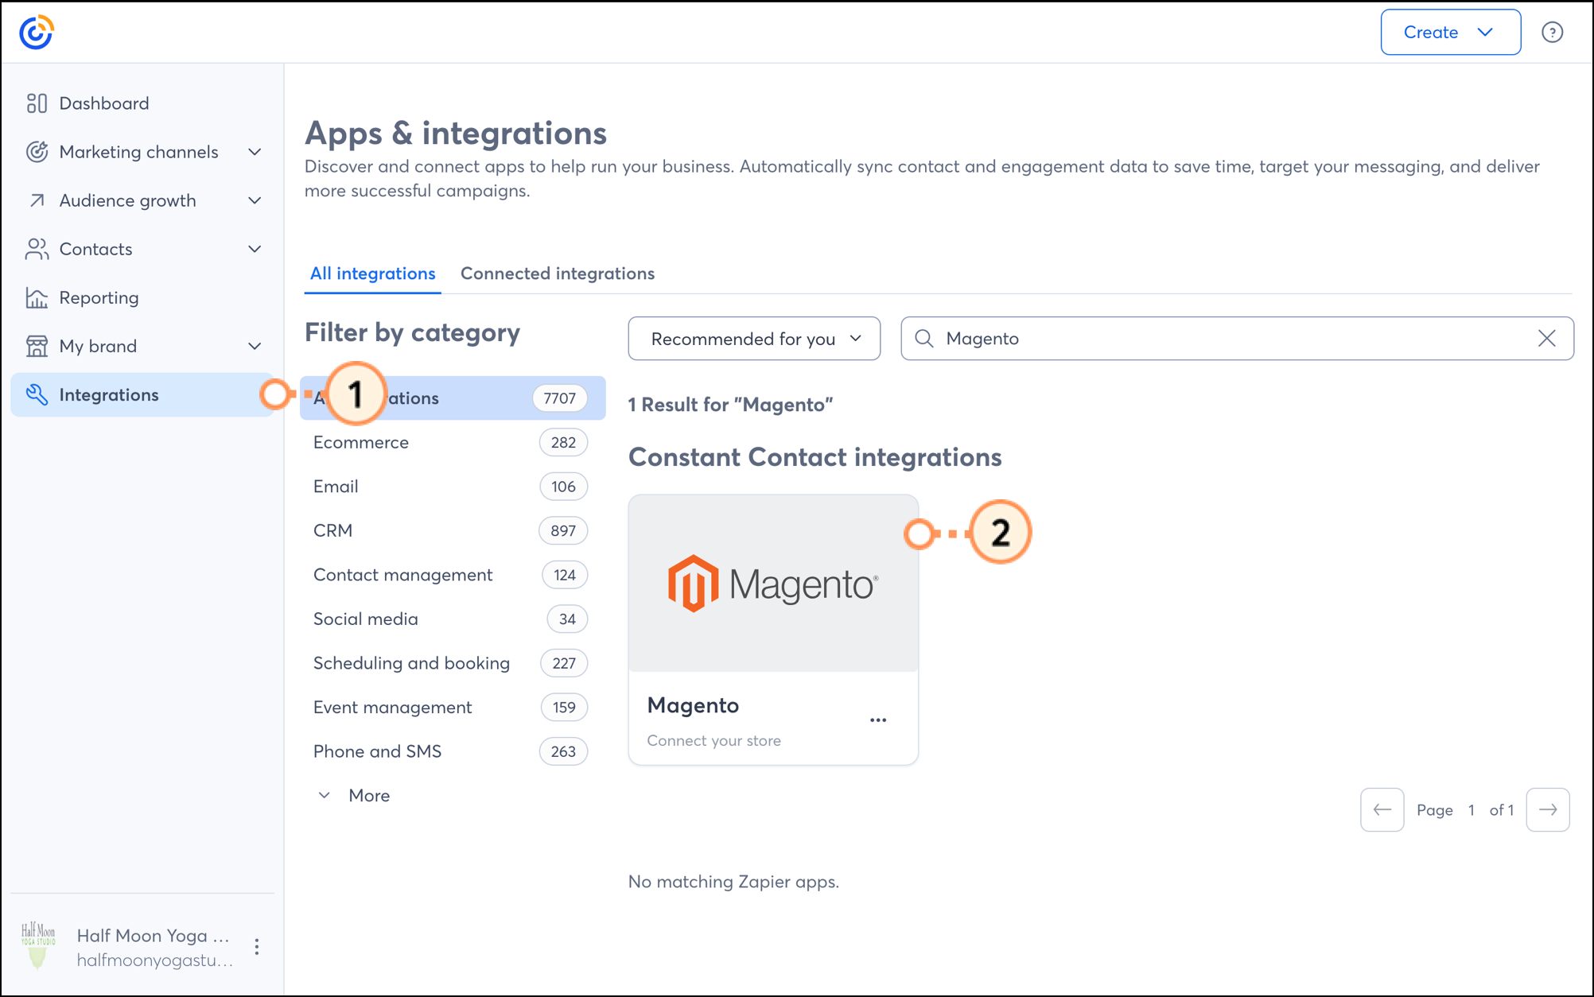This screenshot has height=997, width=1594.
Task: Click the Audience growth arrow icon
Action: [37, 200]
